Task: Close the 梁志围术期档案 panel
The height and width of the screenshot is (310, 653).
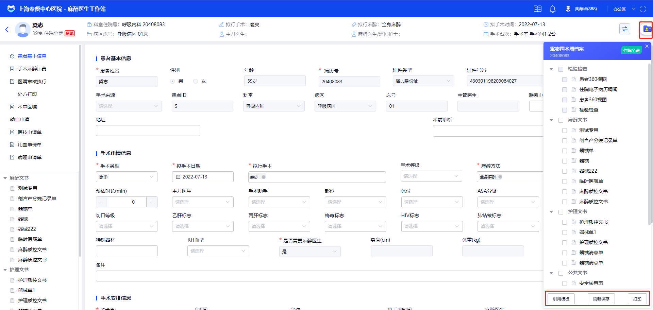Action: click(x=647, y=46)
